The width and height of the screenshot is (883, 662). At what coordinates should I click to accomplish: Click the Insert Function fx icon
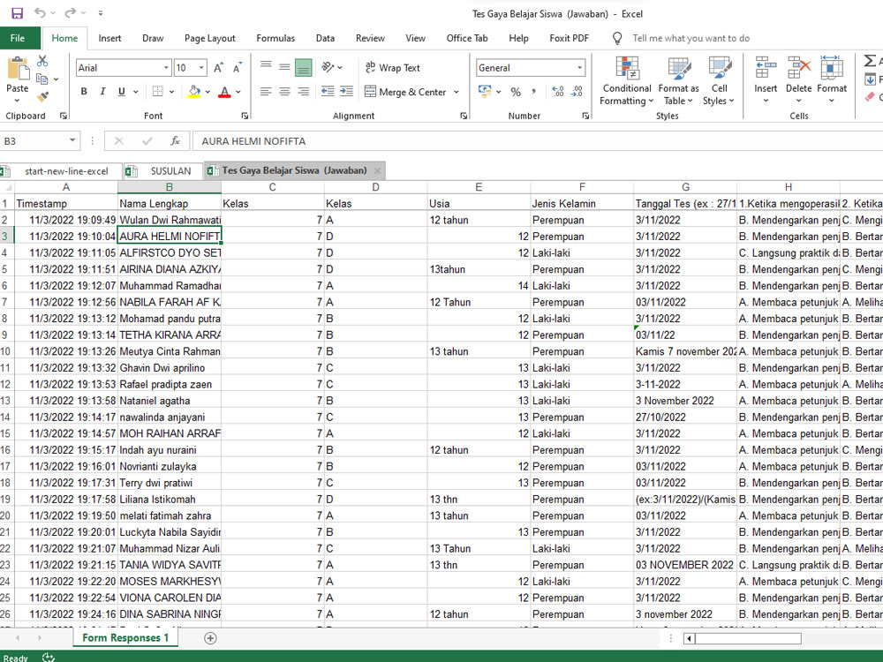coord(175,140)
